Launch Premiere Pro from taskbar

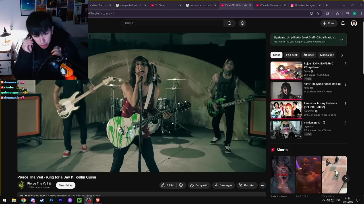point(61,200)
